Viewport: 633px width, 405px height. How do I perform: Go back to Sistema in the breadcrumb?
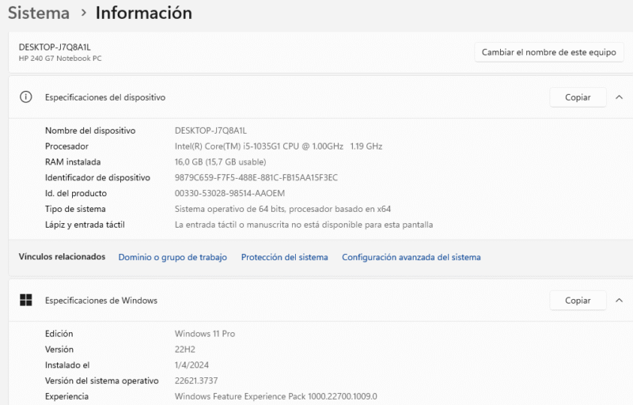39,13
